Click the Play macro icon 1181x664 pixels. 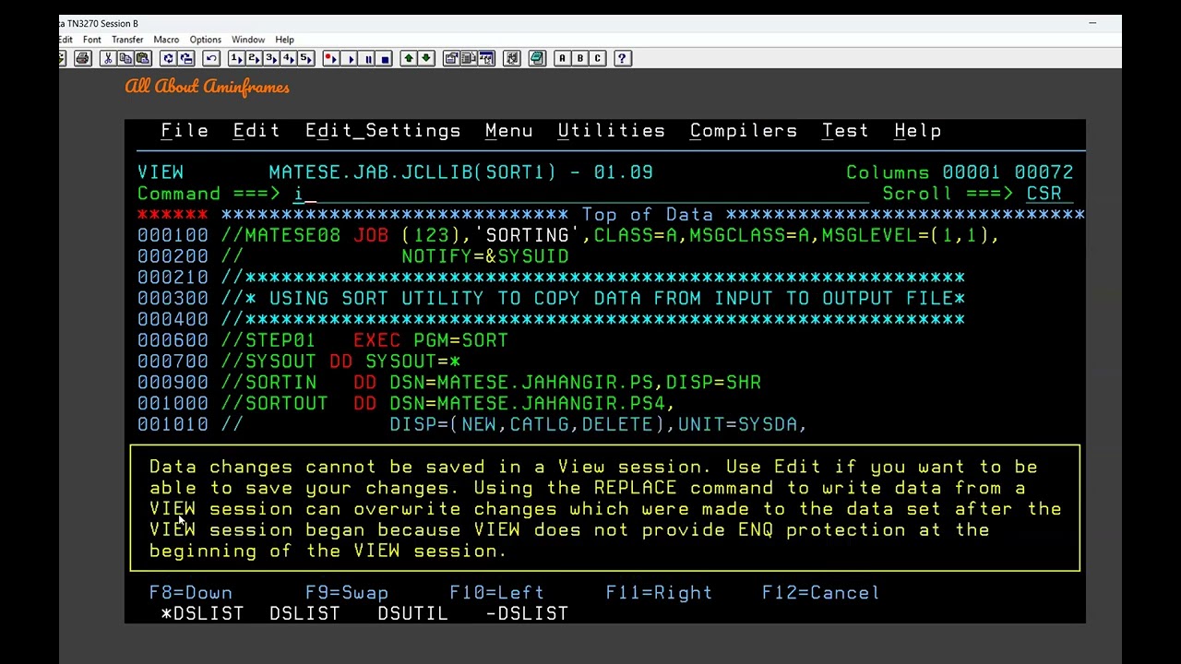coord(350,58)
